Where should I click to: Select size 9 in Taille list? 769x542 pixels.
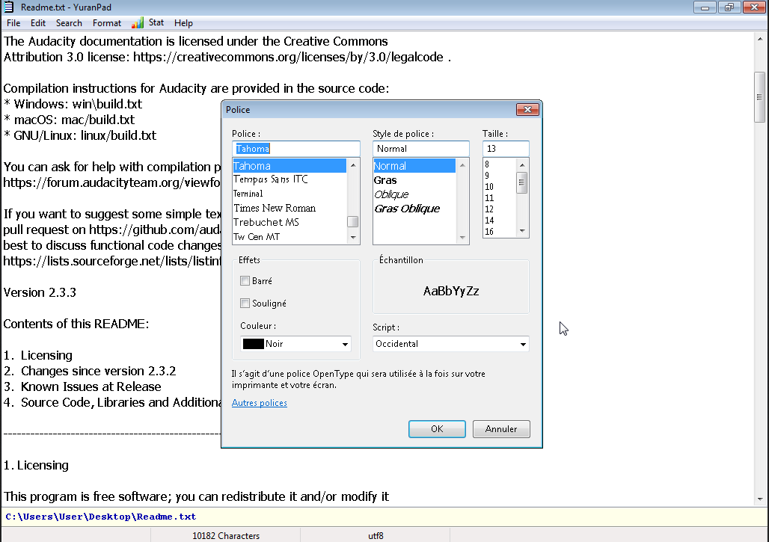point(500,176)
